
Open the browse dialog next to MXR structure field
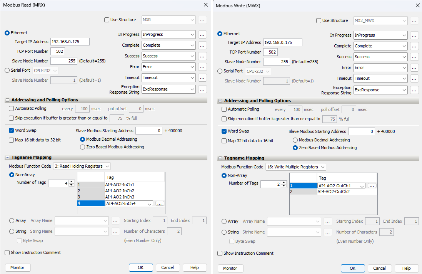tap(202, 20)
